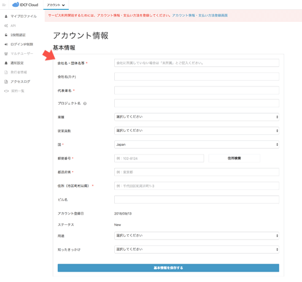Open 発行者情報 sidebar item
The width and height of the screenshot is (302, 282).
18,72
